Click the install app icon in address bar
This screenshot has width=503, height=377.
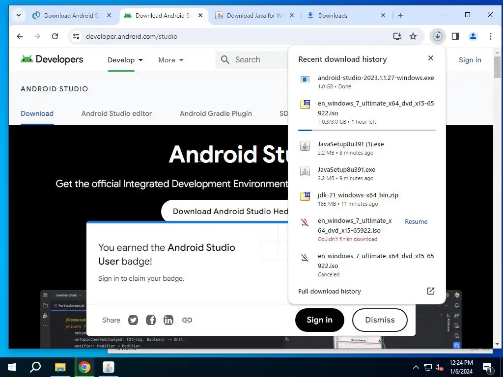pyautogui.click(x=397, y=36)
